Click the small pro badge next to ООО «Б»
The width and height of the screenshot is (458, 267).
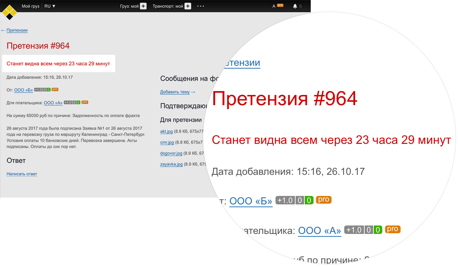point(55,90)
